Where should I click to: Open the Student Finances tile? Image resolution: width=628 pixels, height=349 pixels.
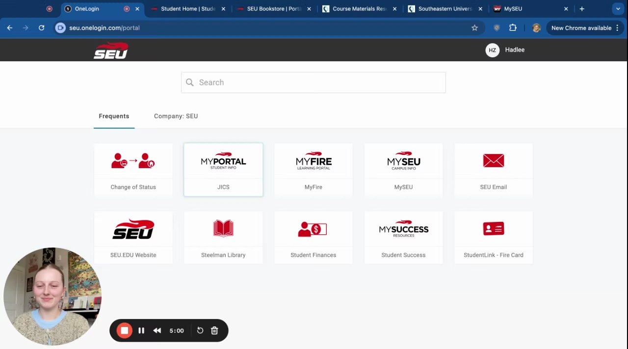coord(313,238)
